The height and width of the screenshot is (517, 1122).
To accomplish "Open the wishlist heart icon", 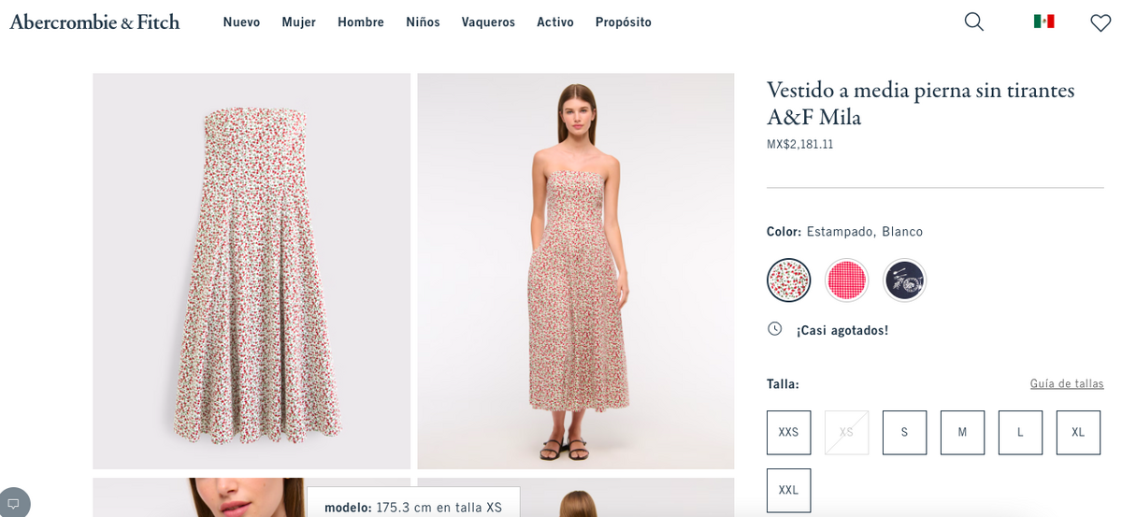I will pyautogui.click(x=1100, y=22).
